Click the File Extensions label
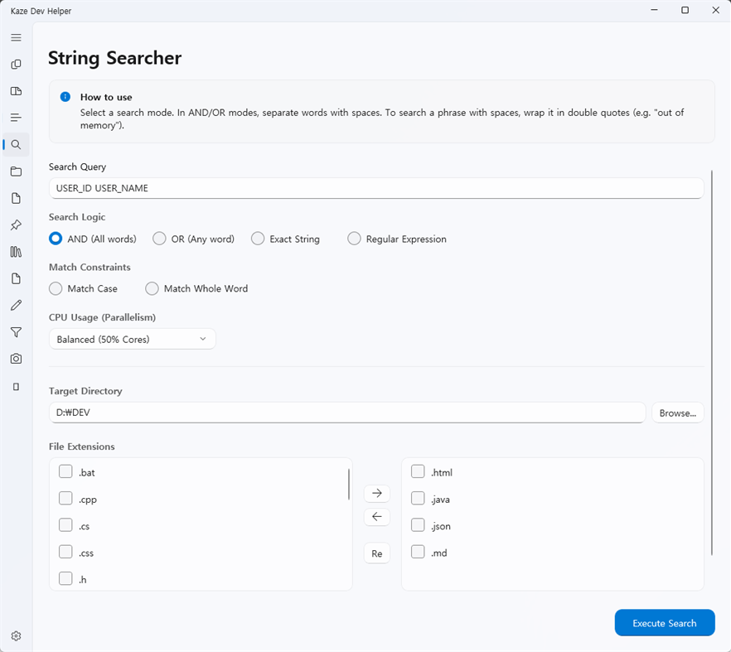This screenshot has height=652, width=731. coord(81,447)
